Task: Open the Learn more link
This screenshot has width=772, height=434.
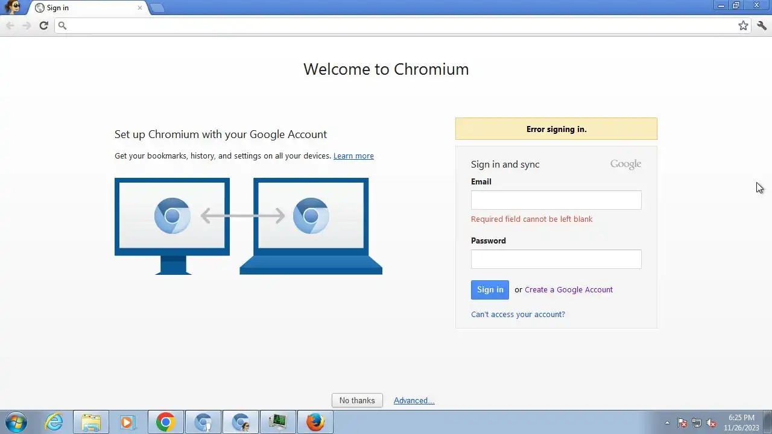Action: pos(353,156)
